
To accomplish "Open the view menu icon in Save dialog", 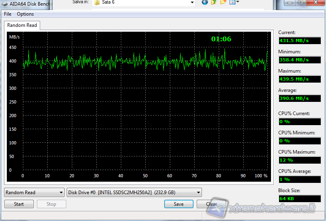I will 234,2.
